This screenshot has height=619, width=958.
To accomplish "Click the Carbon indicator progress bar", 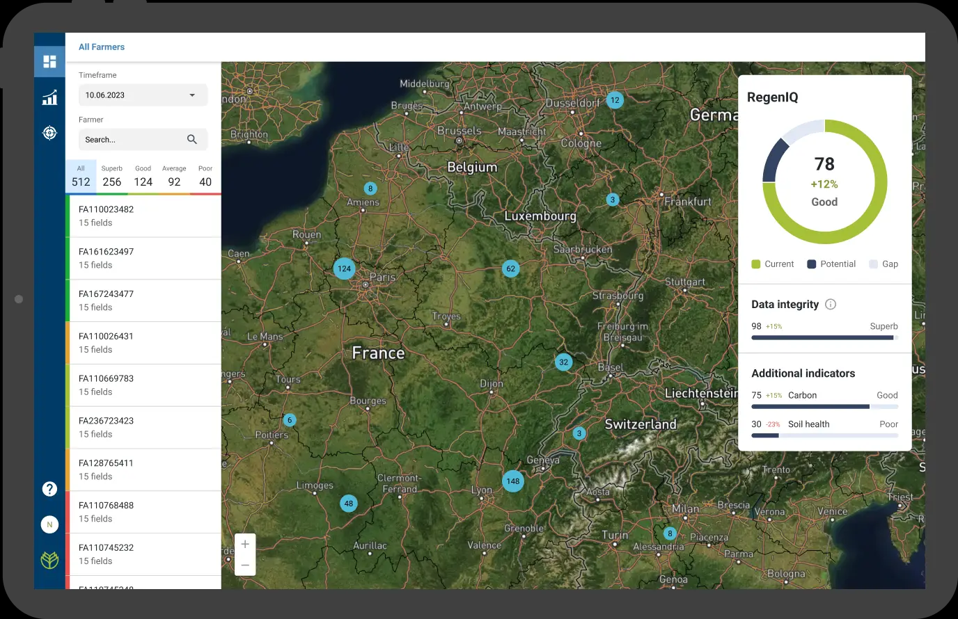I will (x=825, y=406).
